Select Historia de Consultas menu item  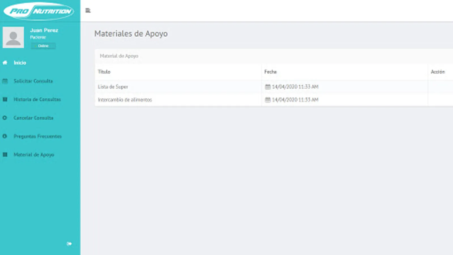(37, 99)
